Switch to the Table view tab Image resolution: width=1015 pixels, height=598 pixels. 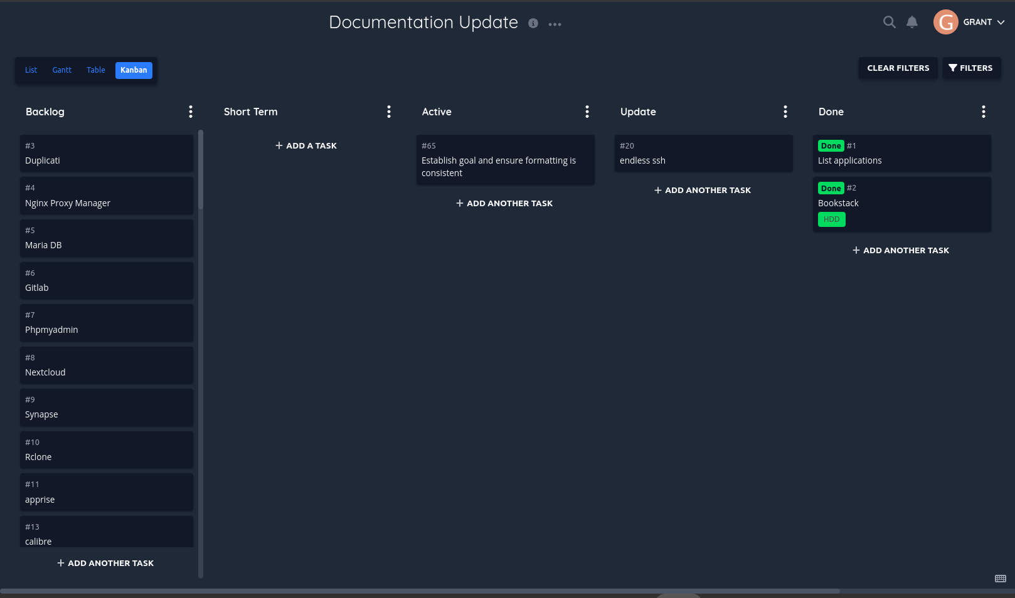tap(96, 70)
